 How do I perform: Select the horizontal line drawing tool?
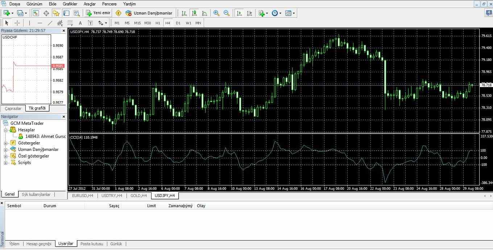40,23
